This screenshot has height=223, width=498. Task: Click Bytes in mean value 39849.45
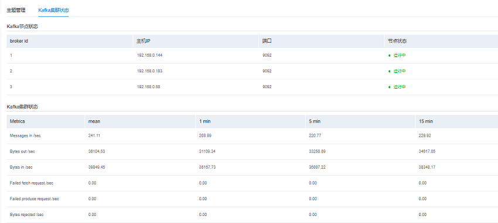[97, 168]
